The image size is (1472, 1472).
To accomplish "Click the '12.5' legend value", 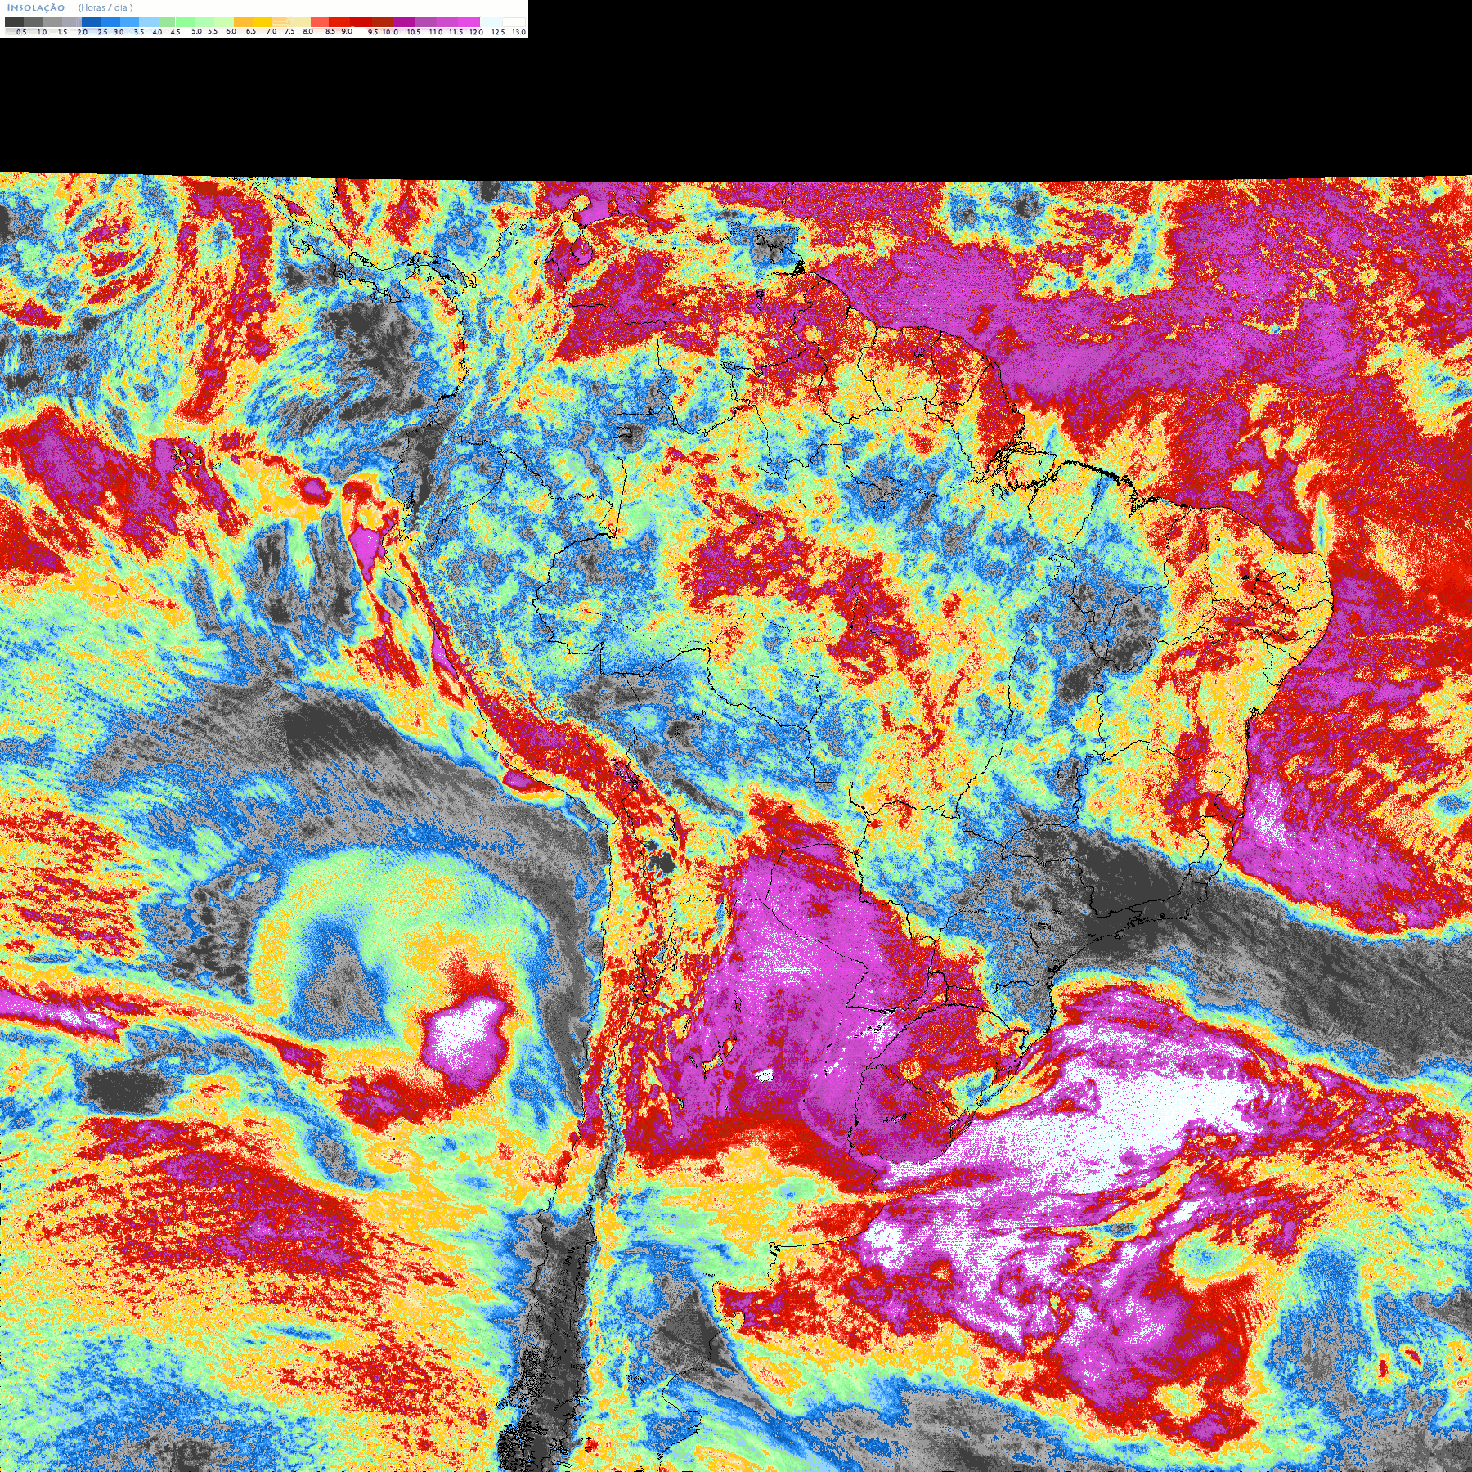I will click(498, 32).
